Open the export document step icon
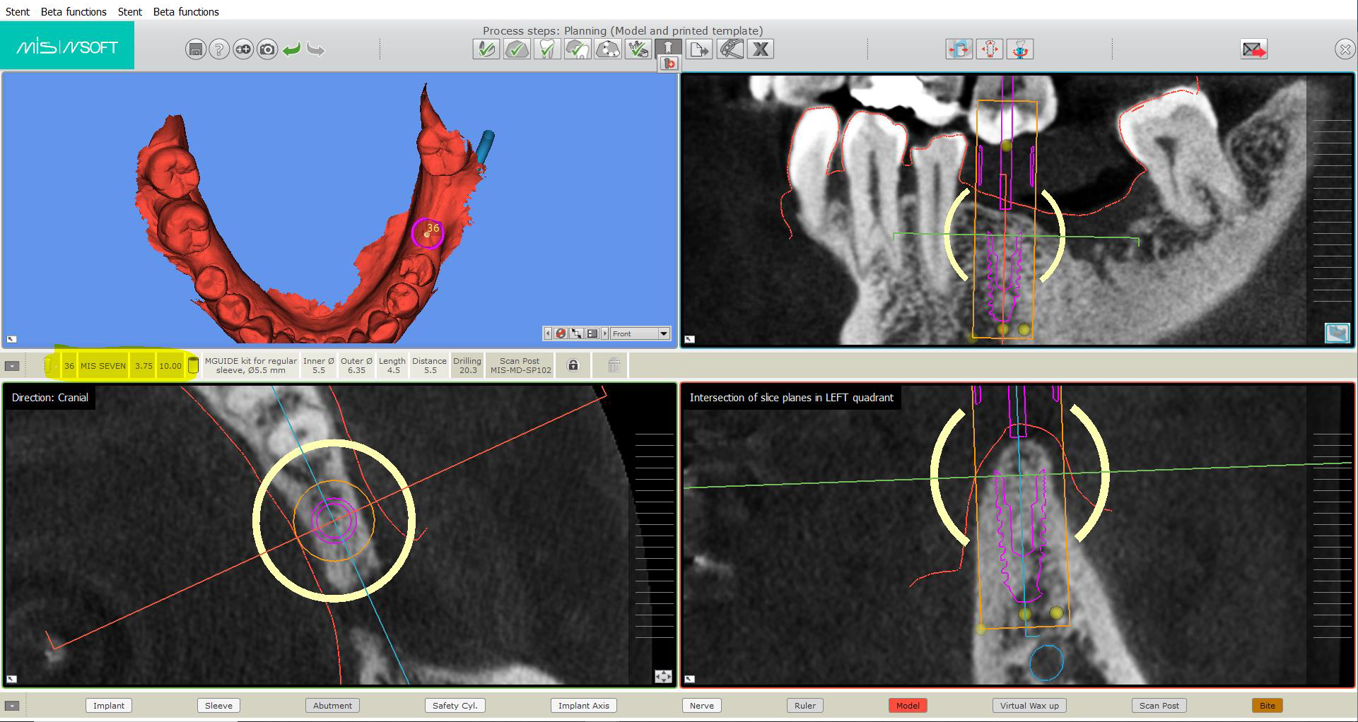Screen dimensions: 1358x722 700,49
